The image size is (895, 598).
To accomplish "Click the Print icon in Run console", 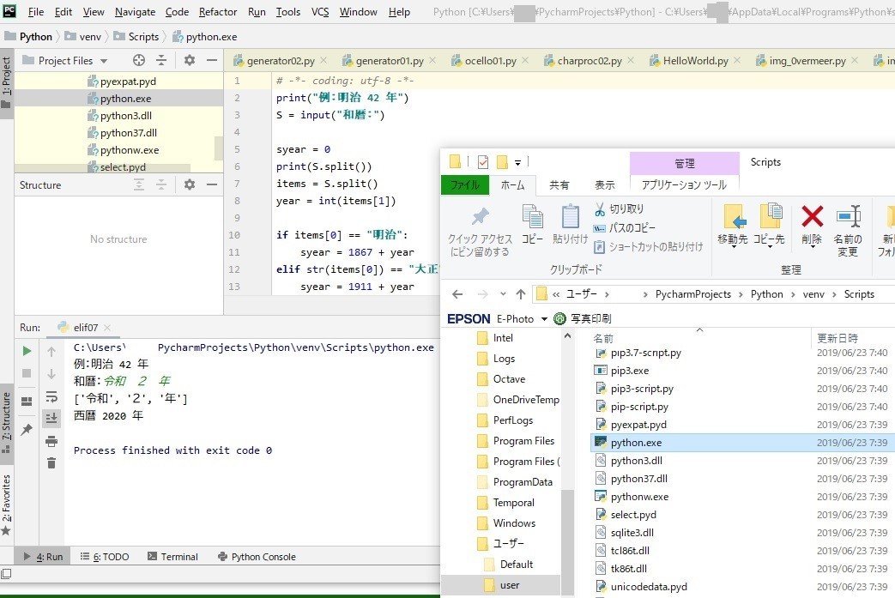I will tap(51, 441).
